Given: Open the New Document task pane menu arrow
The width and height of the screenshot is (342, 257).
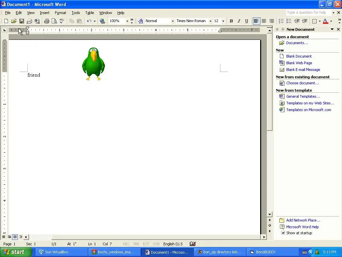Looking at the screenshot, I should (332, 29).
